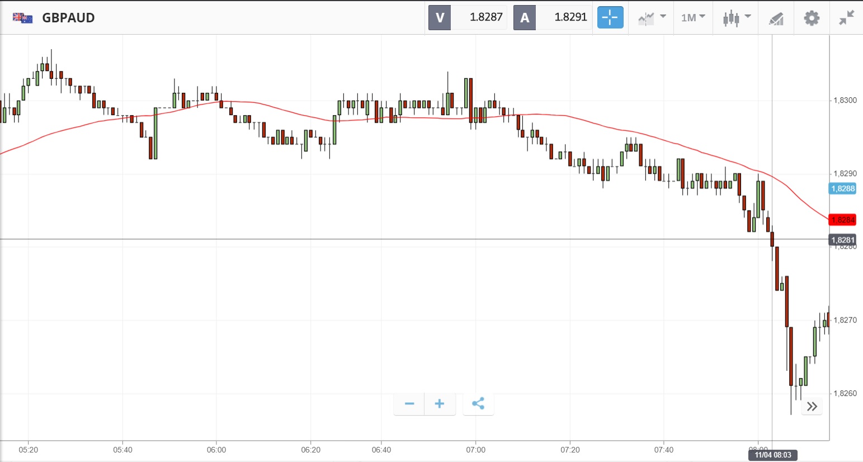Click the gray 1,8281 crosshair price tag
Screen dimensions: 863x462
tap(843, 240)
